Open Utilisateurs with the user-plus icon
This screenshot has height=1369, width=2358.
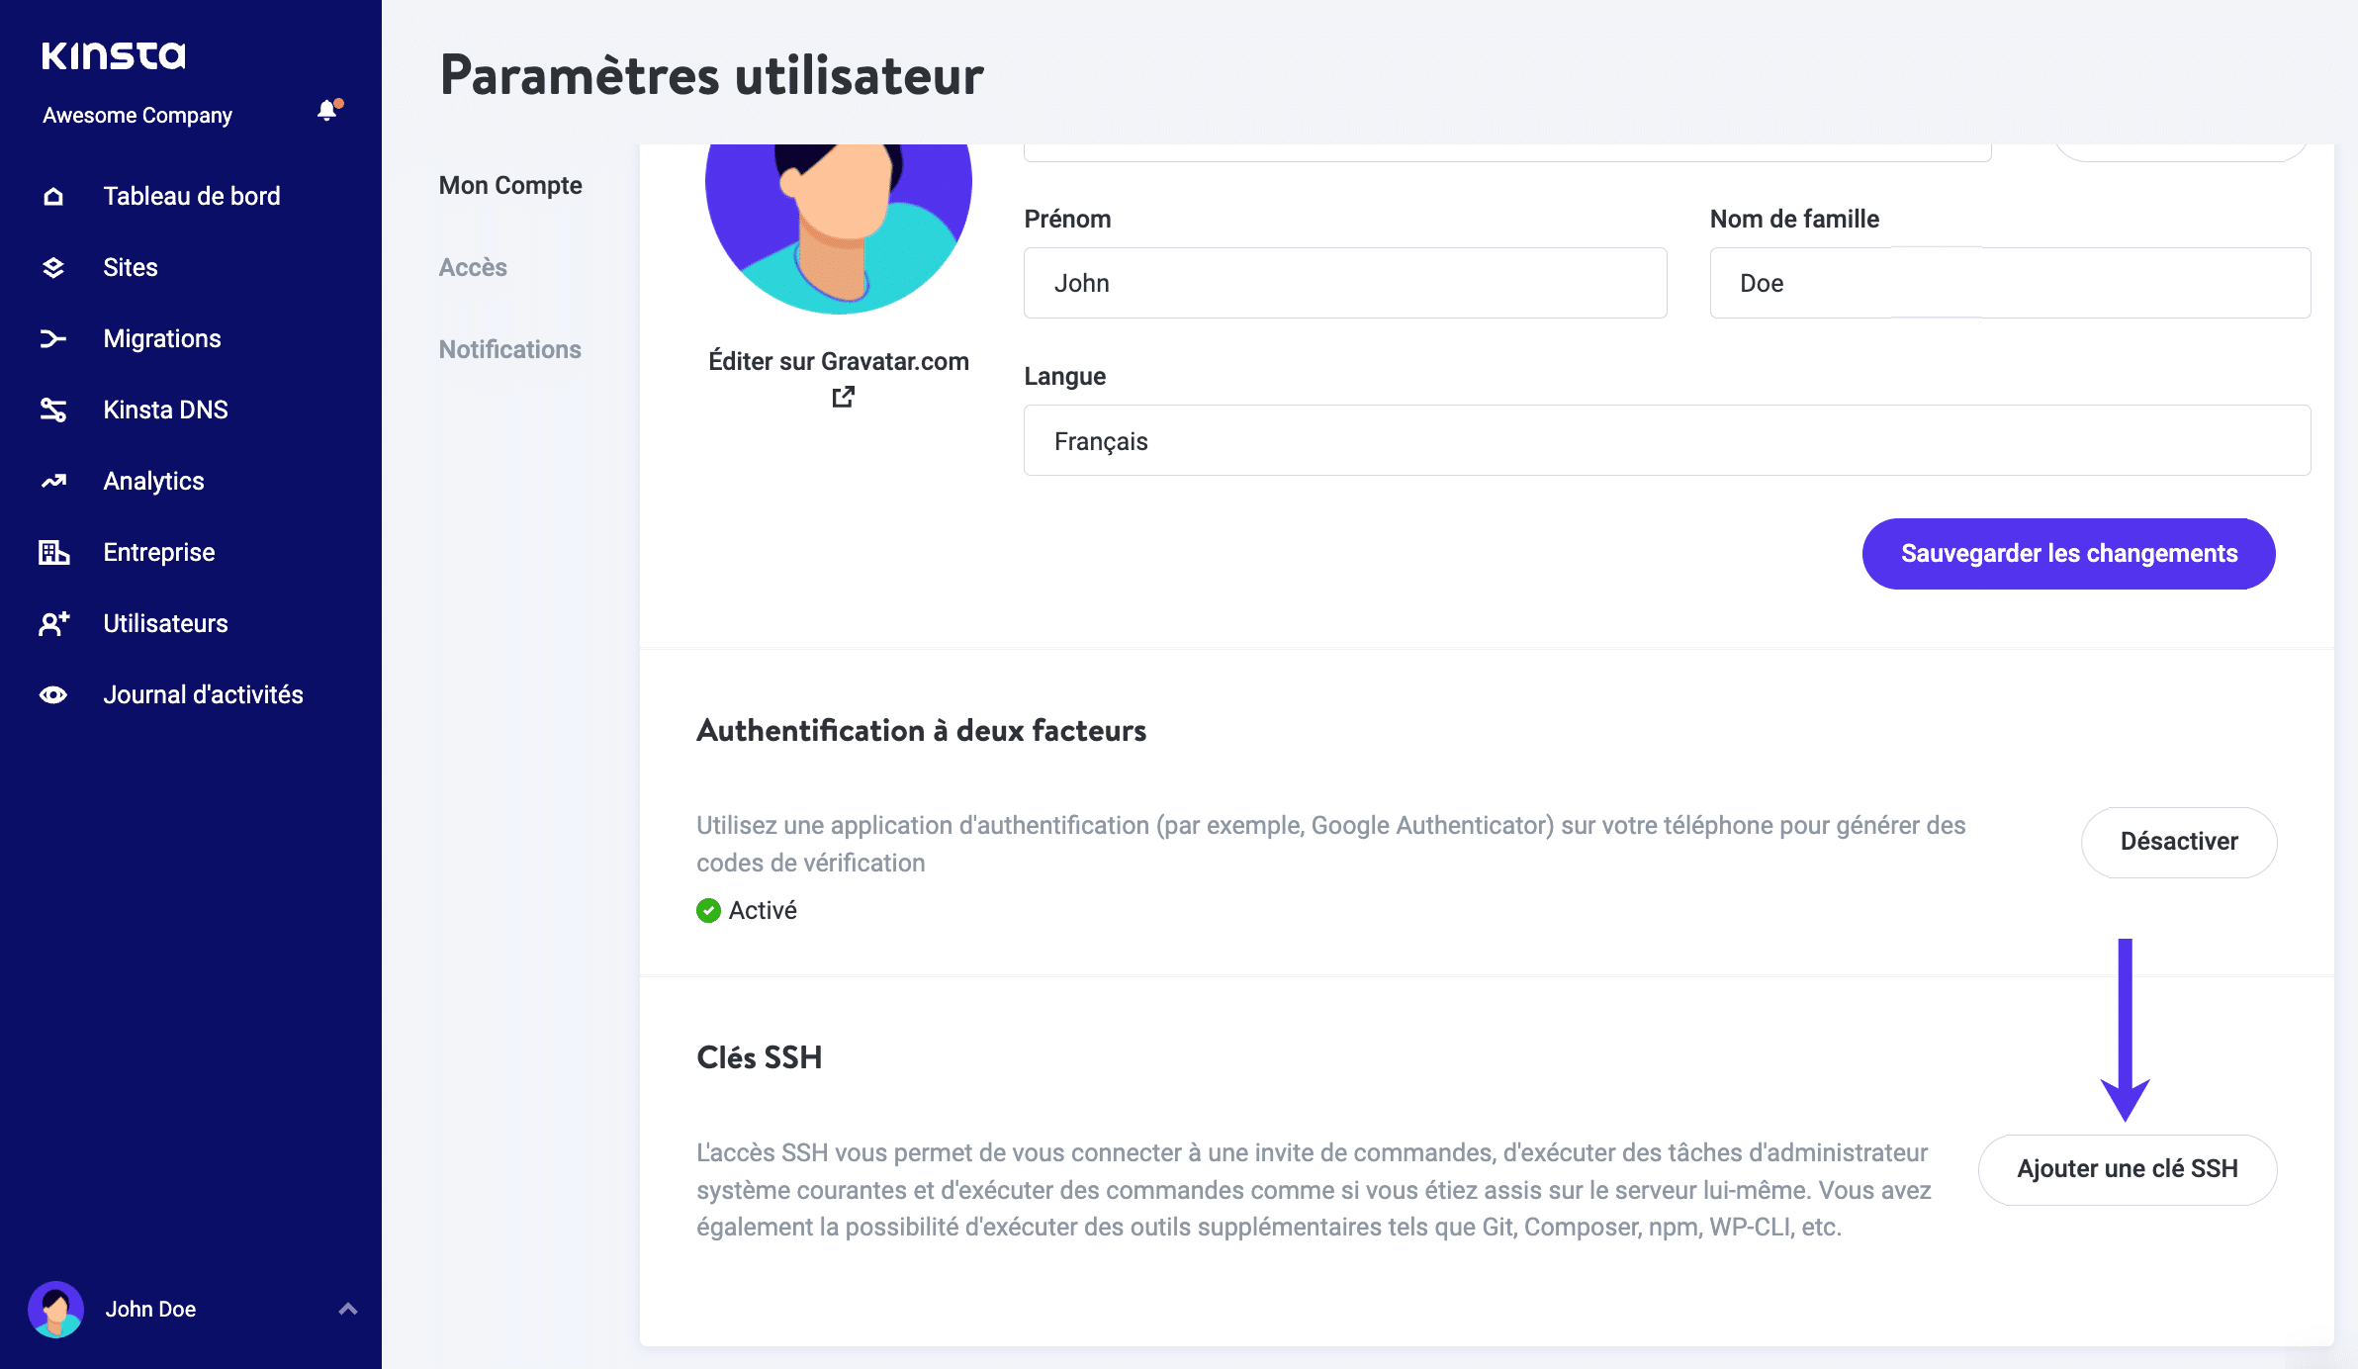point(53,623)
